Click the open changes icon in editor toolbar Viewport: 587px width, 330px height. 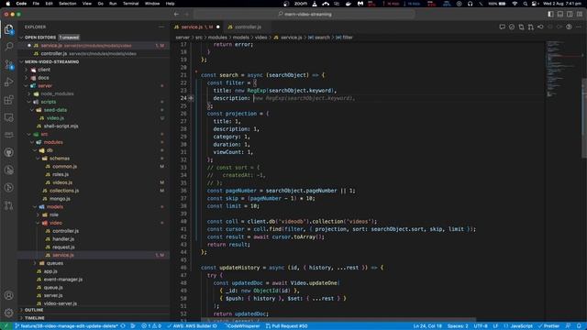pos(521,27)
